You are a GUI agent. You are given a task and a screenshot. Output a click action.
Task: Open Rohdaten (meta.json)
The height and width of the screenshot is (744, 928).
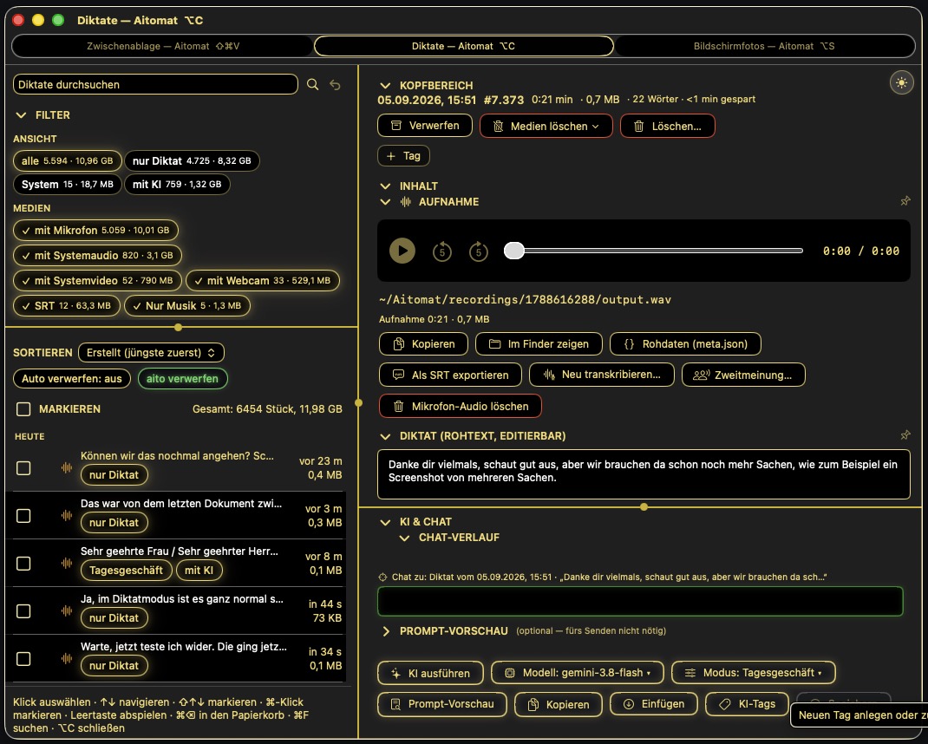[x=685, y=344]
